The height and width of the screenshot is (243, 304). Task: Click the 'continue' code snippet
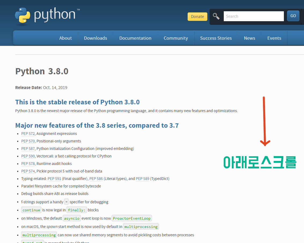point(31,210)
